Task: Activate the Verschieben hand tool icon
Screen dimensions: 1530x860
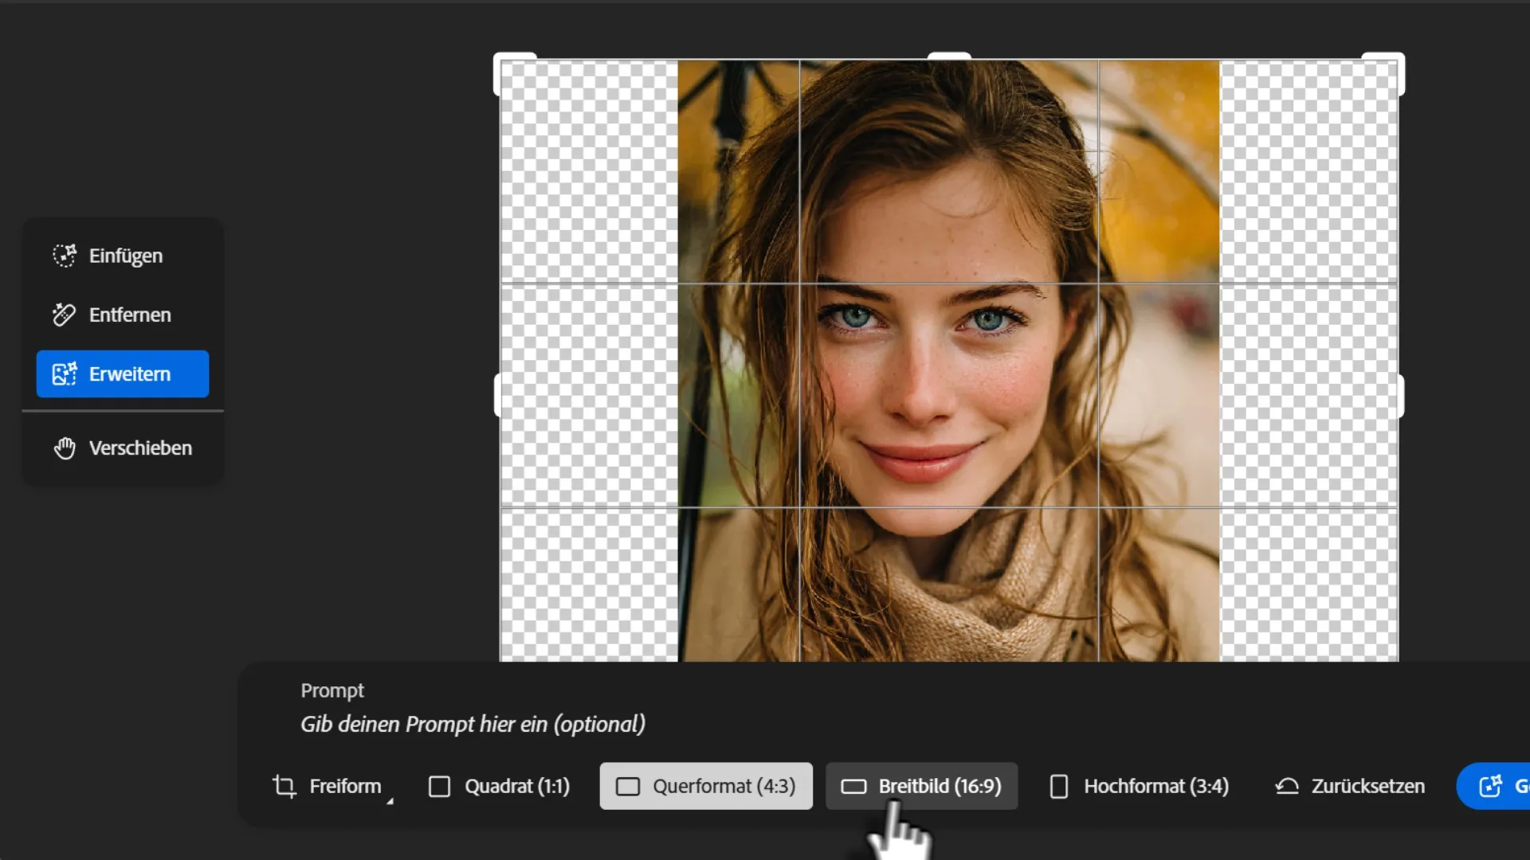Action: tap(65, 448)
